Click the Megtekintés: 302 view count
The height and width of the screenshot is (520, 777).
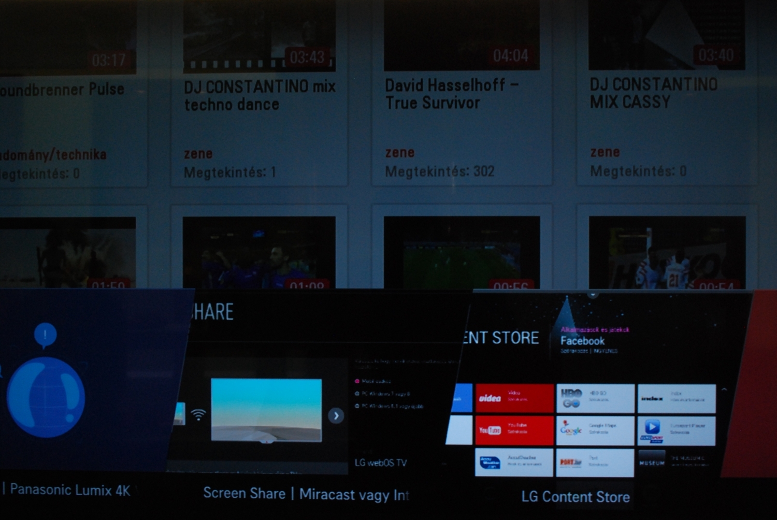(x=439, y=171)
